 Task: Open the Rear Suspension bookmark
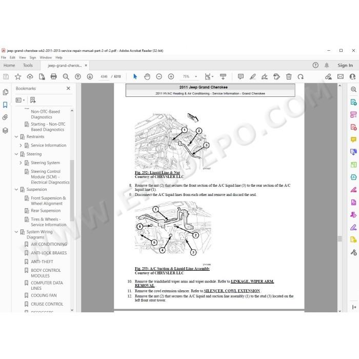[x=46, y=210]
